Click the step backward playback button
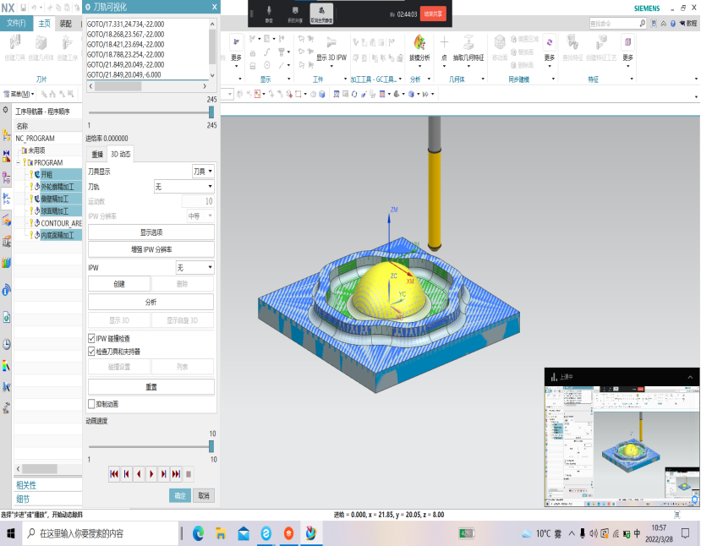This screenshot has width=701, height=546. click(127, 473)
